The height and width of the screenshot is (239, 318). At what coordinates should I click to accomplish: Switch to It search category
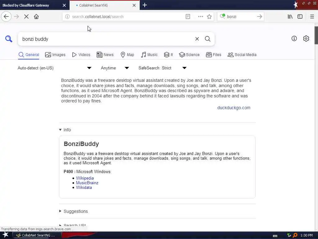[168, 55]
